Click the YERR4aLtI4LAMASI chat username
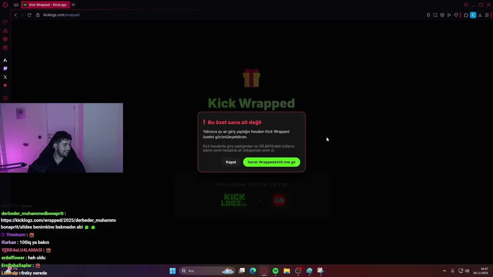Screen dimensions: 493x277 click(22, 250)
